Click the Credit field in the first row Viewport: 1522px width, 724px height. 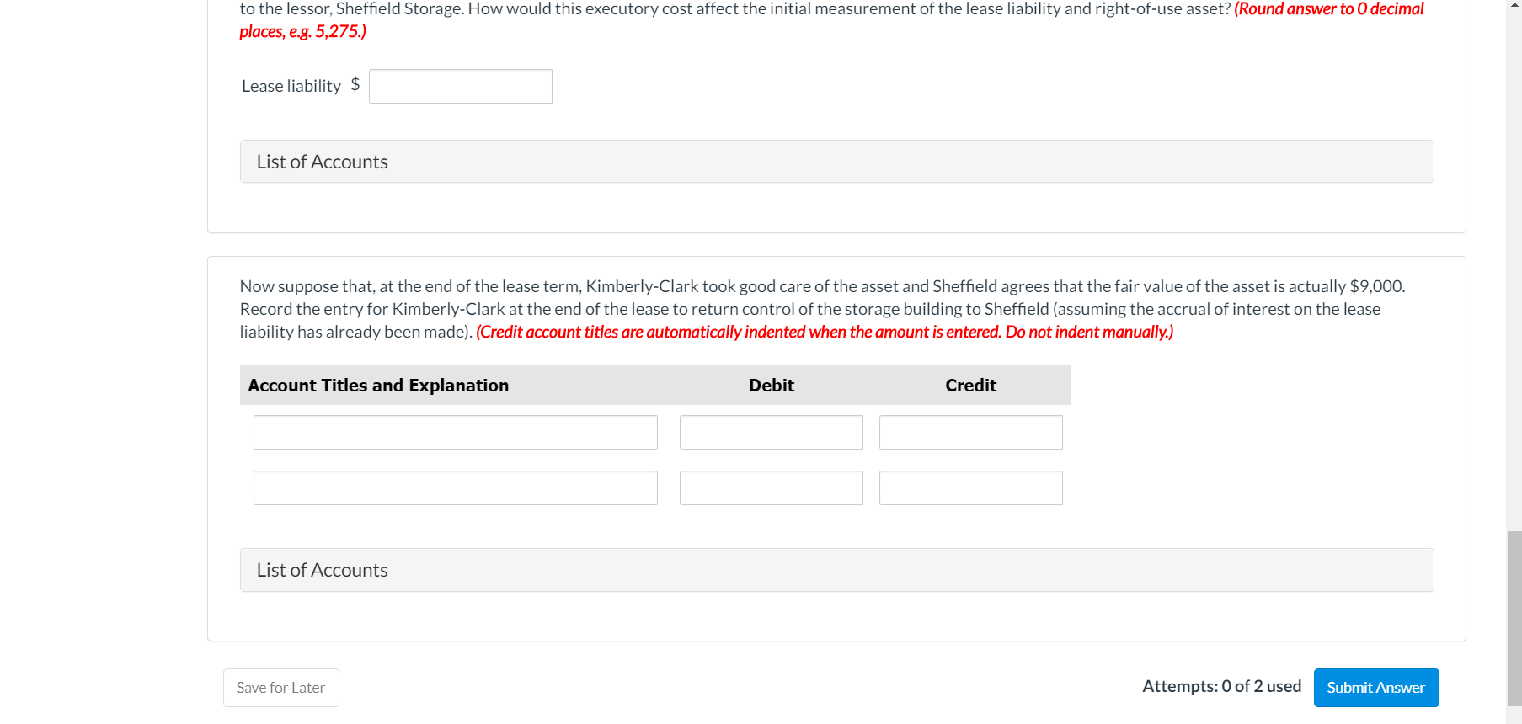[970, 432]
